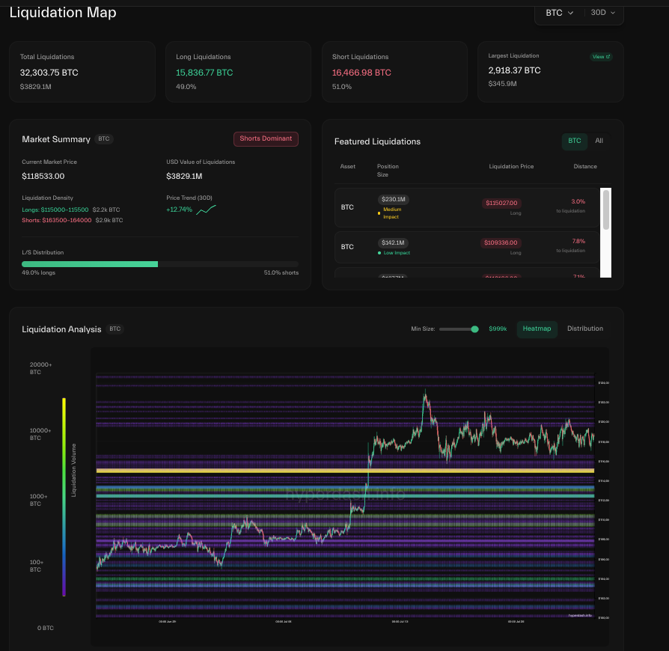Click the $109336.00 liquidation price tag
Screen dimensions: 669x651
tap(501, 242)
